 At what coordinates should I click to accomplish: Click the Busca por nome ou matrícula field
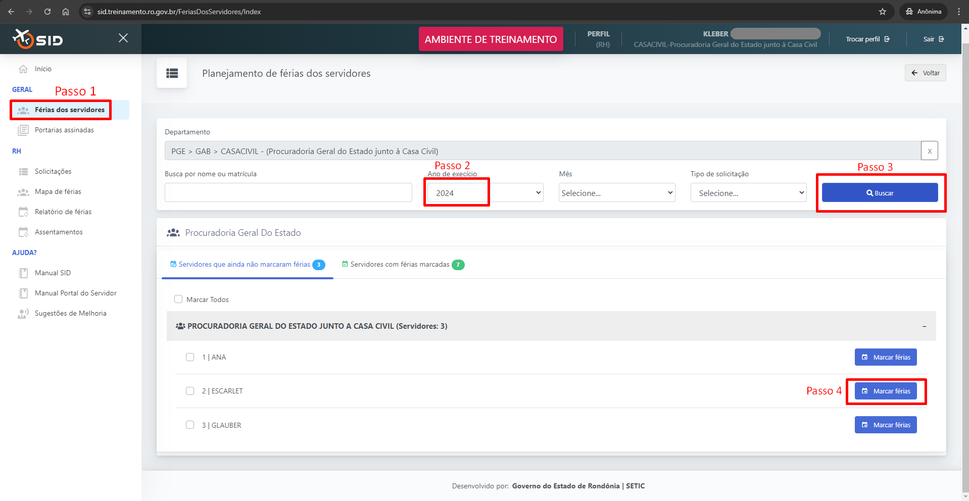[x=288, y=192]
